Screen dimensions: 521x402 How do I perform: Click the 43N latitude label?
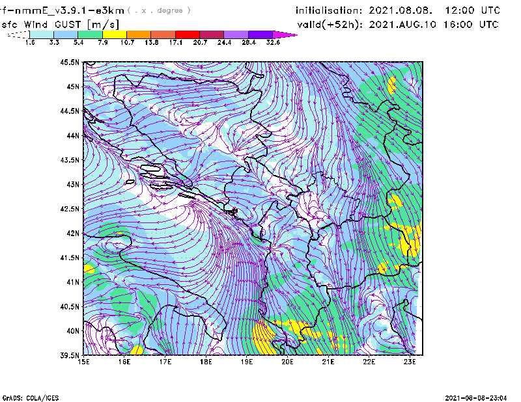73,184
